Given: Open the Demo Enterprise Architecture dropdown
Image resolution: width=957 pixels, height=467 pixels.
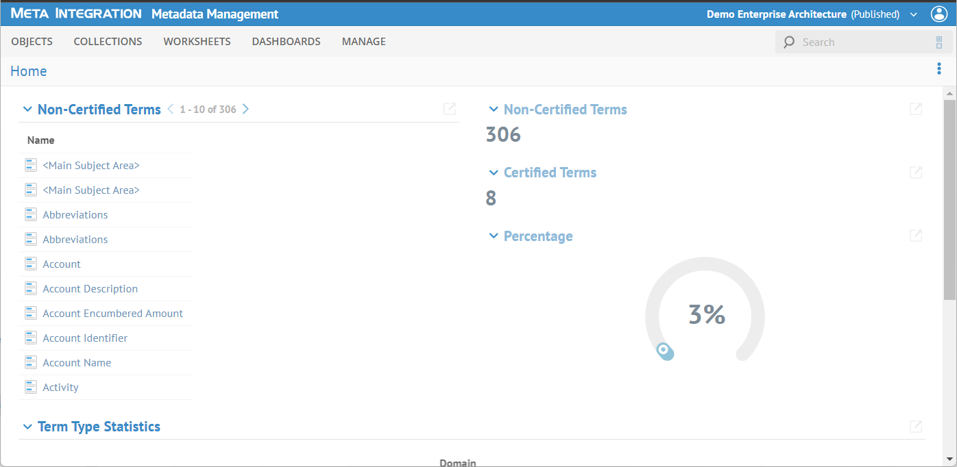Looking at the screenshot, I should coord(913,14).
